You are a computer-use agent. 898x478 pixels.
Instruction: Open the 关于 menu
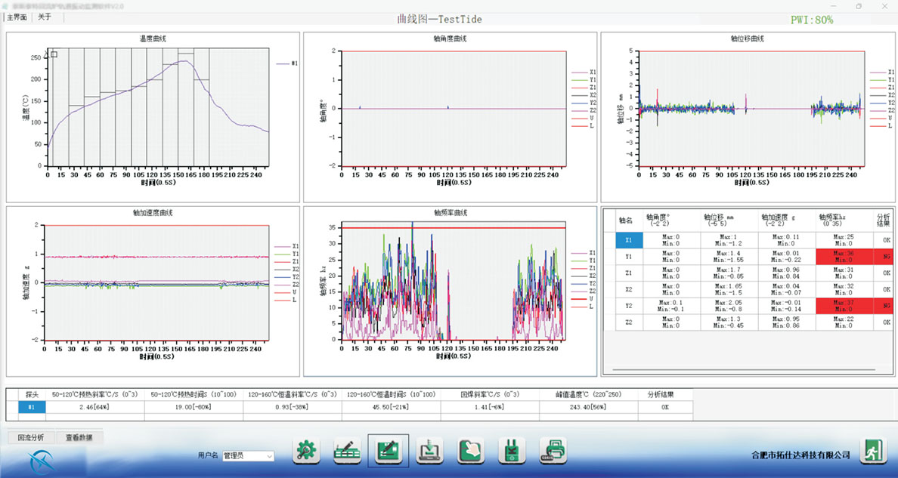tap(45, 17)
